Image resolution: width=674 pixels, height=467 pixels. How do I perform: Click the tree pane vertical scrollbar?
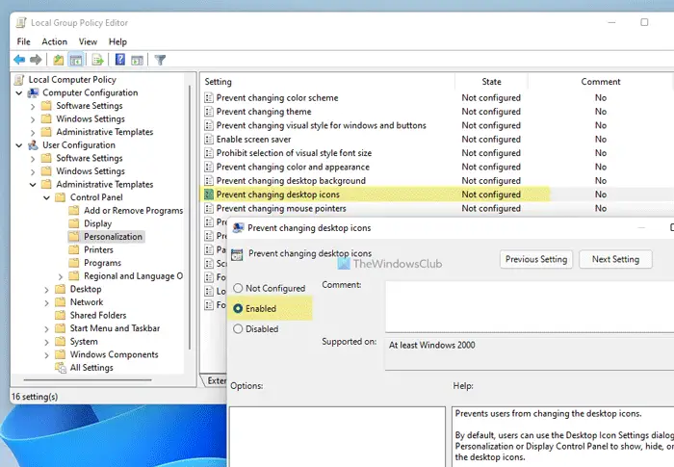point(190,218)
